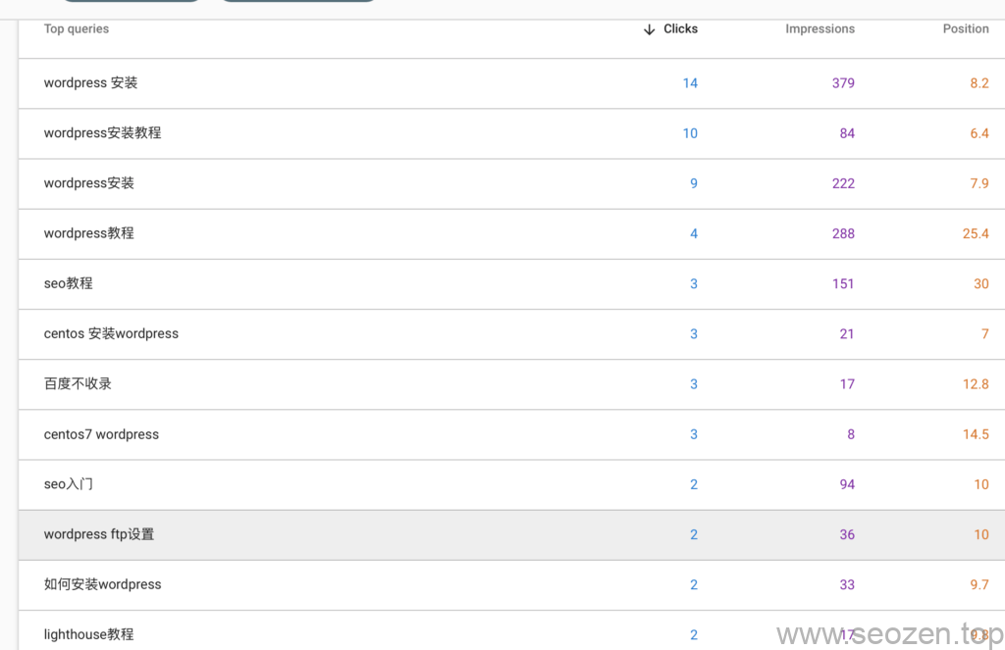
Task: Sort by the Top queries column header
Action: [76, 28]
